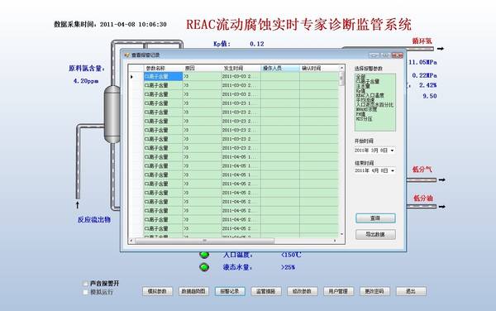
Task: Select 注水量 in the alarm parameter list
Action: [x=363, y=86]
